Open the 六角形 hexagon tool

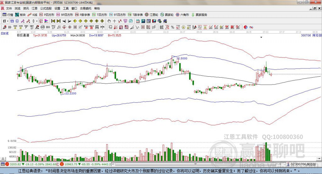point(182,15)
